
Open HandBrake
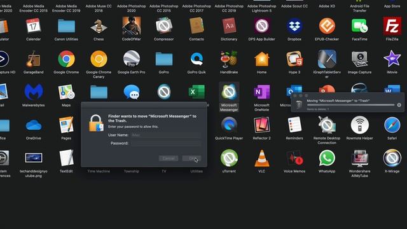click(x=229, y=59)
